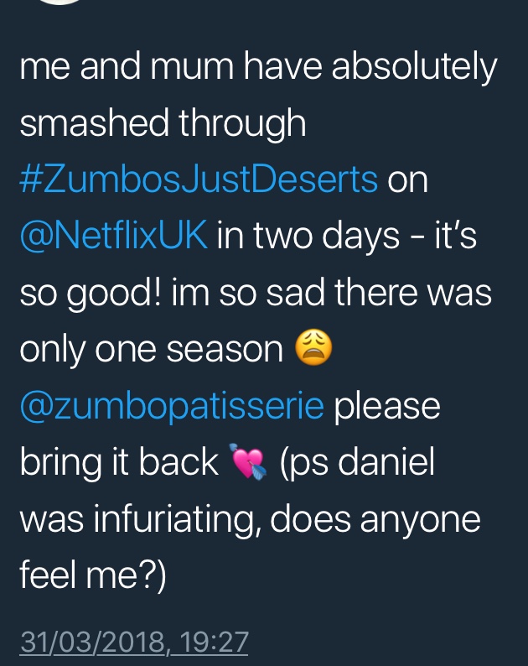Open the #ZumbosJustDeserts hashtag
The height and width of the screenshot is (666, 528).
point(198,180)
